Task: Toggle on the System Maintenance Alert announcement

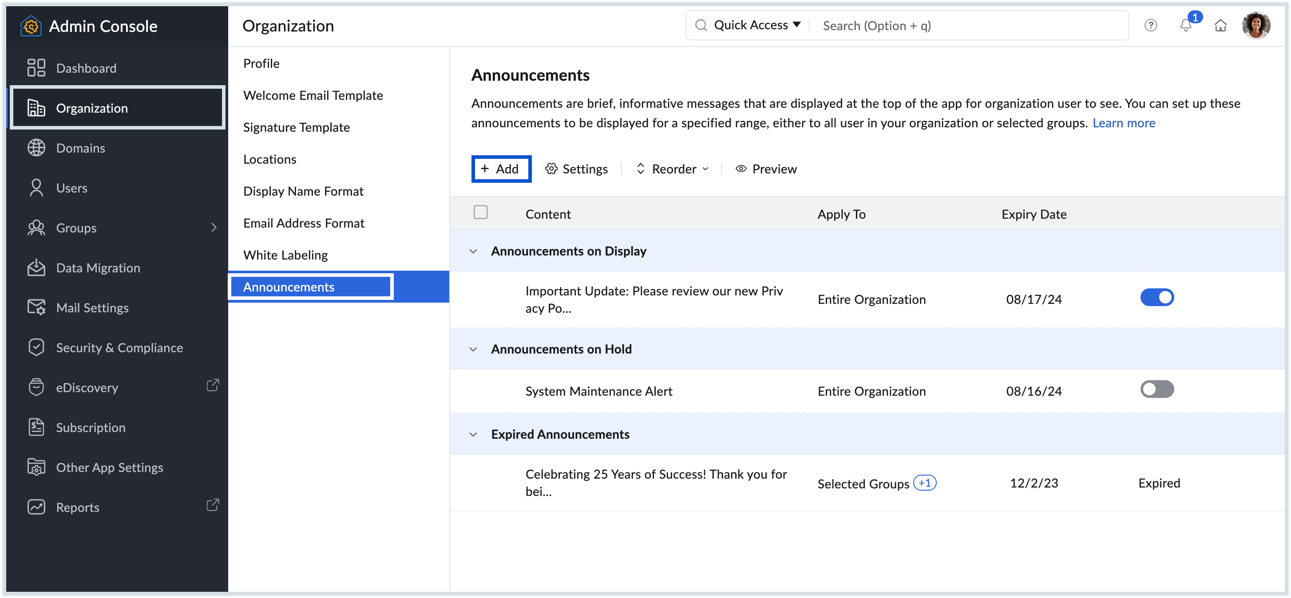Action: coord(1157,390)
